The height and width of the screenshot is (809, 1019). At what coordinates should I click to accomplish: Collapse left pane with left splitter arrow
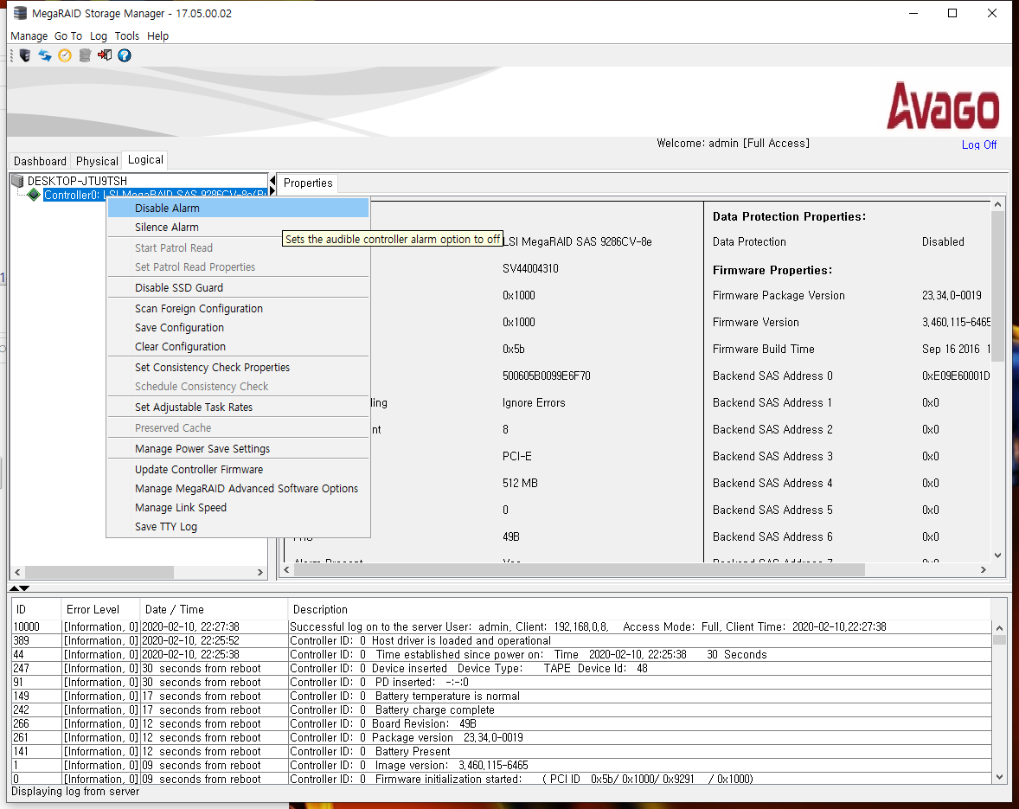click(x=272, y=180)
